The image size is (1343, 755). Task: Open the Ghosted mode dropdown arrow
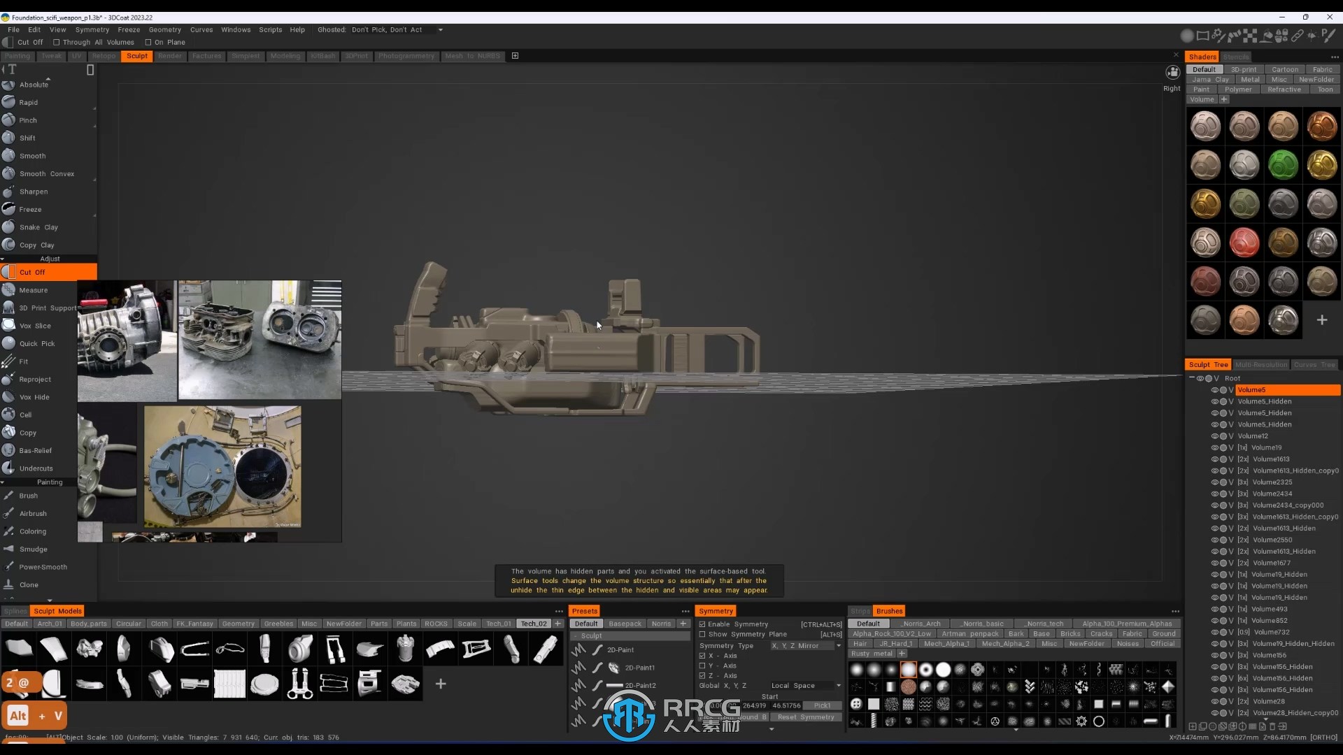tap(441, 30)
